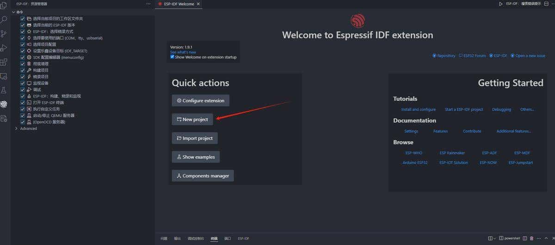Open the 问题 panel tab
The image size is (555, 245).
[164, 239]
